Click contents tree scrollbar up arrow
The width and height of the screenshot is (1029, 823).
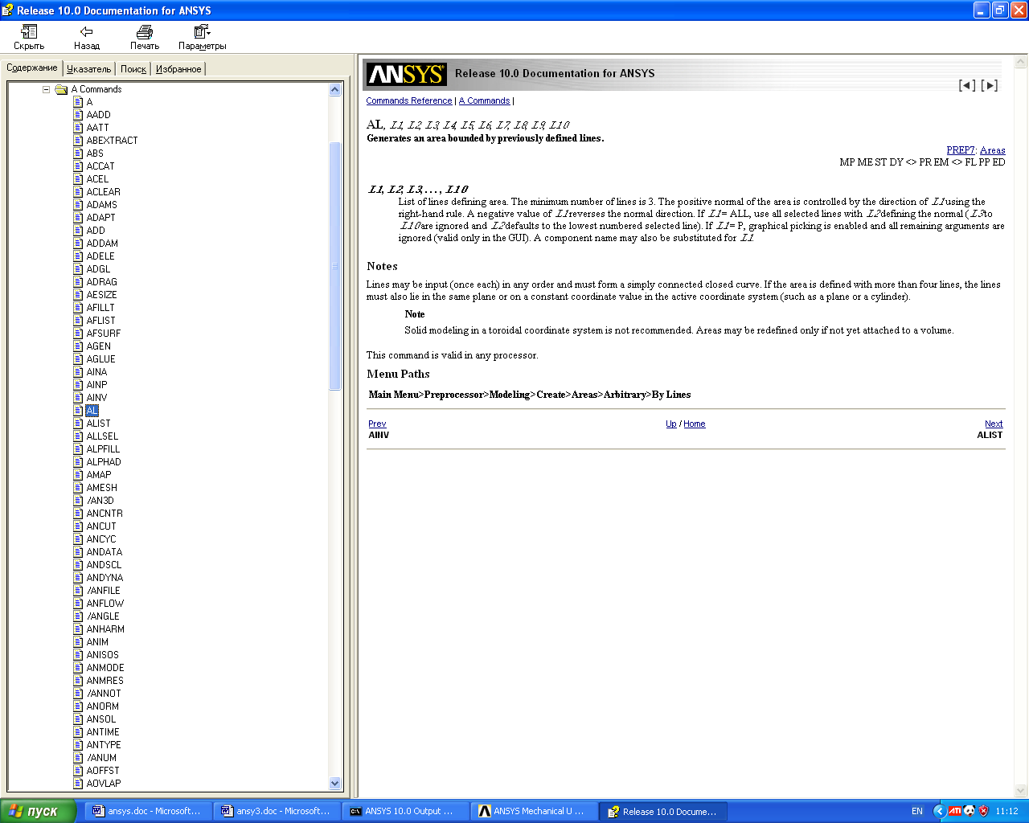335,90
